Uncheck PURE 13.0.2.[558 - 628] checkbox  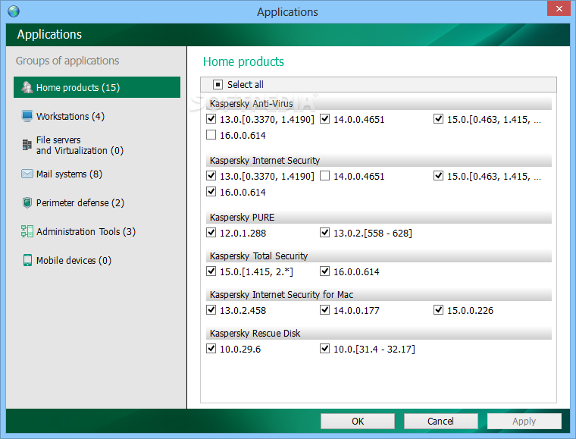(x=324, y=232)
